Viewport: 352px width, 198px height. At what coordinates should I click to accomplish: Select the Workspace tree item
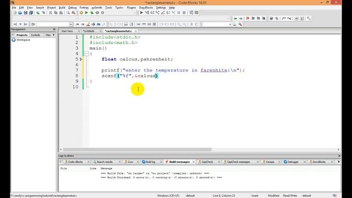pyautogui.click(x=23, y=40)
